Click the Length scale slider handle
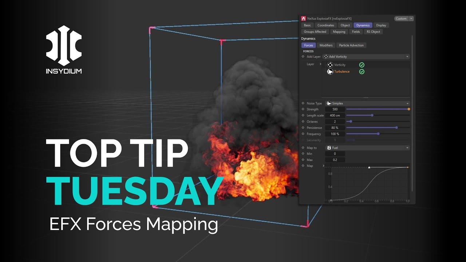This screenshot has height=262, width=466. (372, 115)
